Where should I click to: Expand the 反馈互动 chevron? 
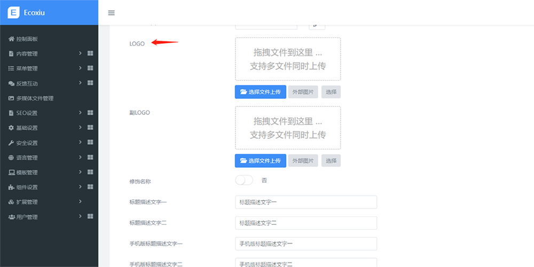[x=81, y=83]
